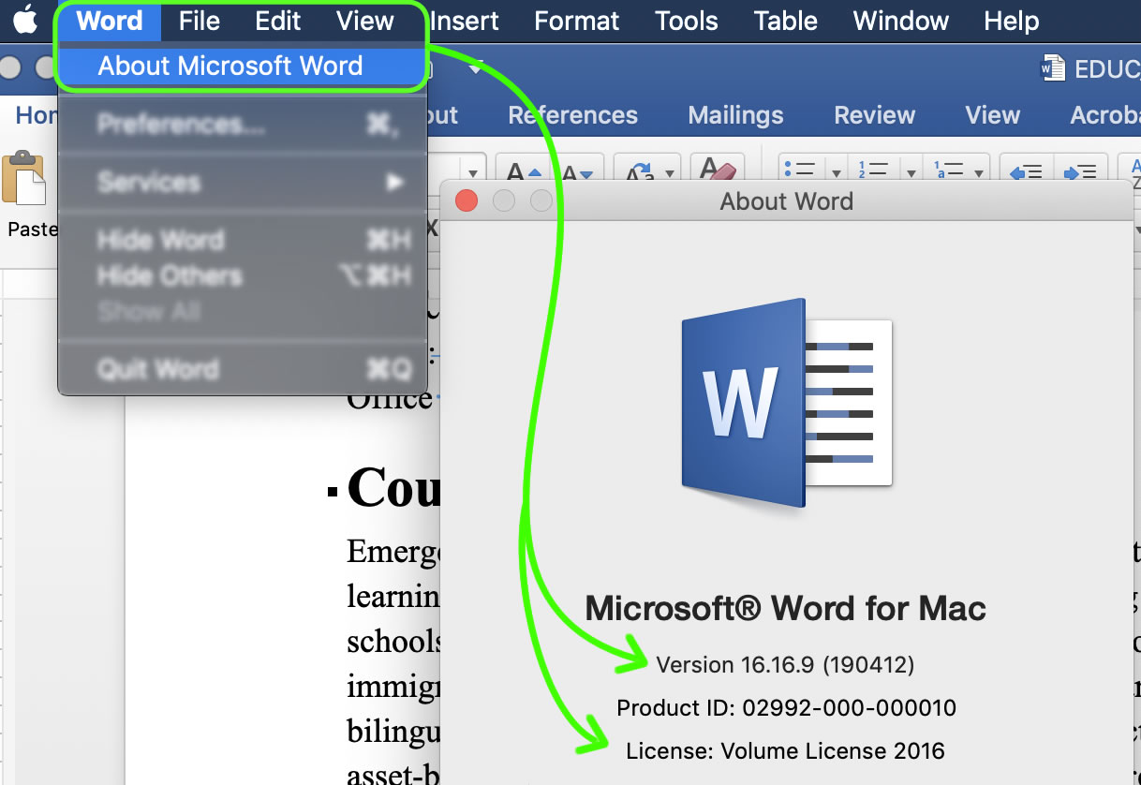Click the Change Case Aa icon
Viewport: 1141px width, 785px height.
[x=640, y=173]
